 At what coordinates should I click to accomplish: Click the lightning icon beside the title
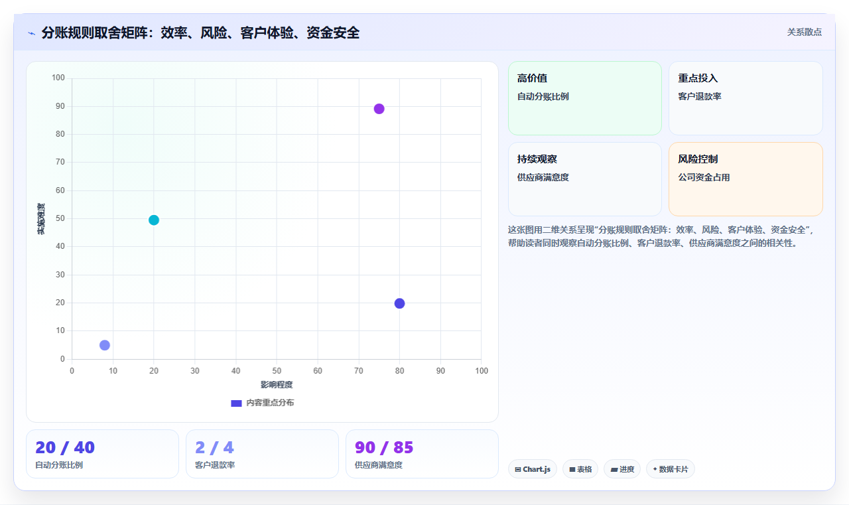[31, 33]
